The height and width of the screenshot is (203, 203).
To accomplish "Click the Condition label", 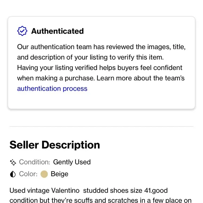I will pyautogui.click(x=35, y=162).
